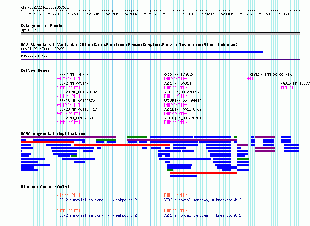
Task: Click the esv21492 (Conrad2009) variant label
Action: [43, 49]
